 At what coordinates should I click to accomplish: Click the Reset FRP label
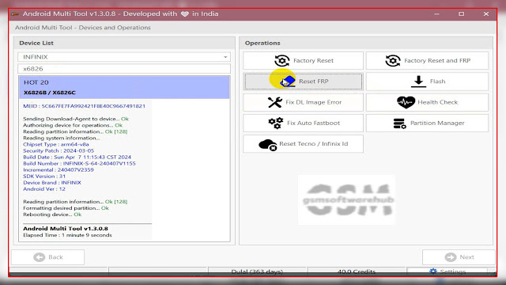(313, 82)
